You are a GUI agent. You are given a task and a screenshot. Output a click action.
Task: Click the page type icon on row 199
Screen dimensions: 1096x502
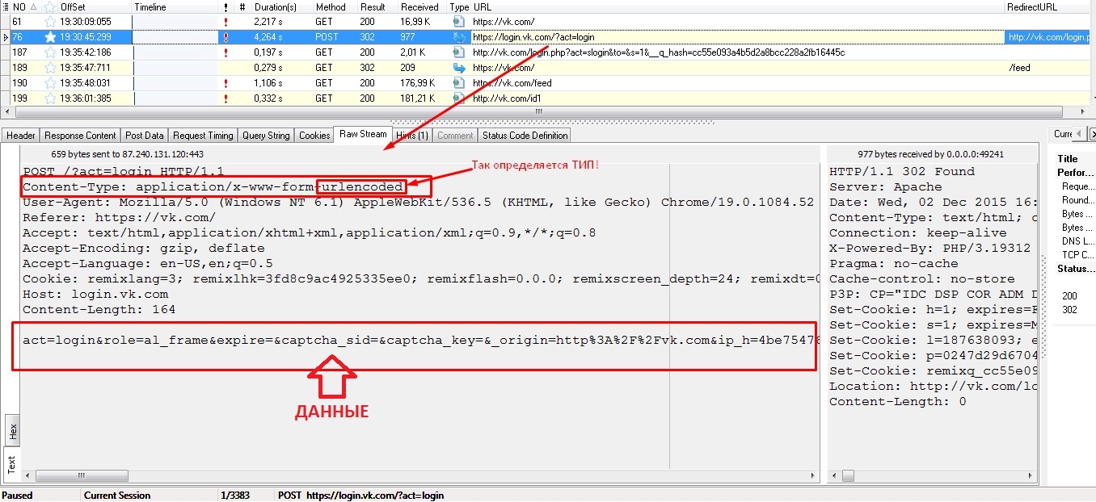459,98
